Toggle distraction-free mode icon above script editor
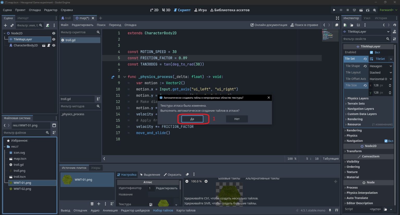This screenshot has width=400, height=215. click(337, 18)
